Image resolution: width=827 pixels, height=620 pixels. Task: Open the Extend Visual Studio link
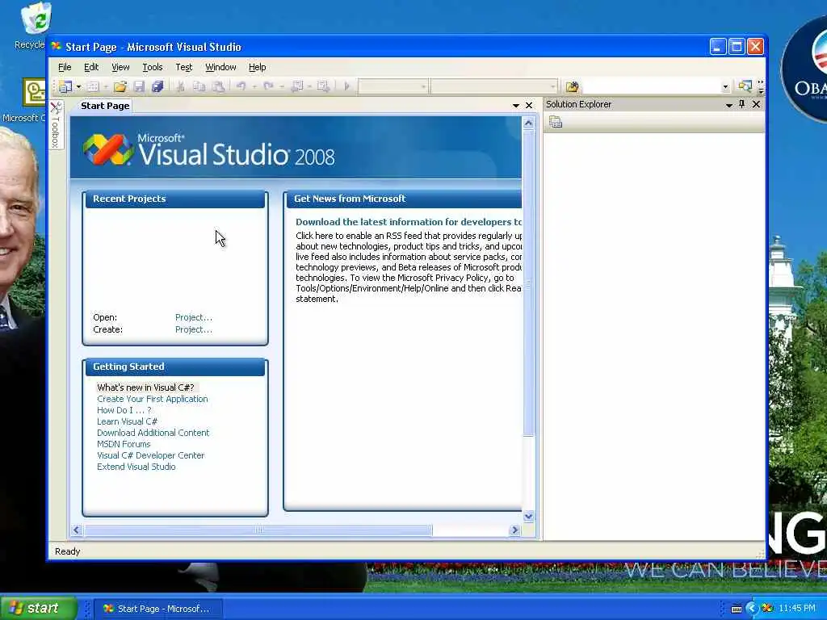pyautogui.click(x=136, y=467)
